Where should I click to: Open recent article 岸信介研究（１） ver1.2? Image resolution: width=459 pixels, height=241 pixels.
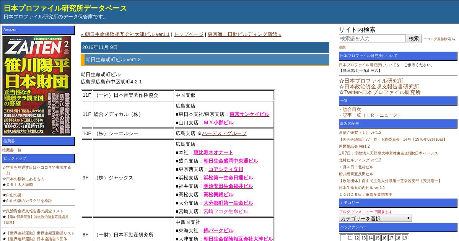coord(360,132)
